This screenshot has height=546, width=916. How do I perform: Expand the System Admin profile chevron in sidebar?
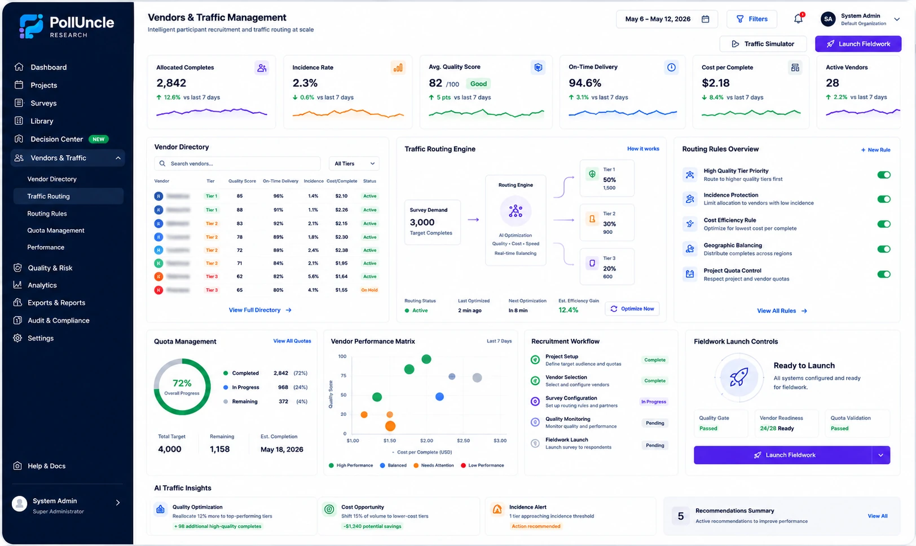[x=118, y=503]
